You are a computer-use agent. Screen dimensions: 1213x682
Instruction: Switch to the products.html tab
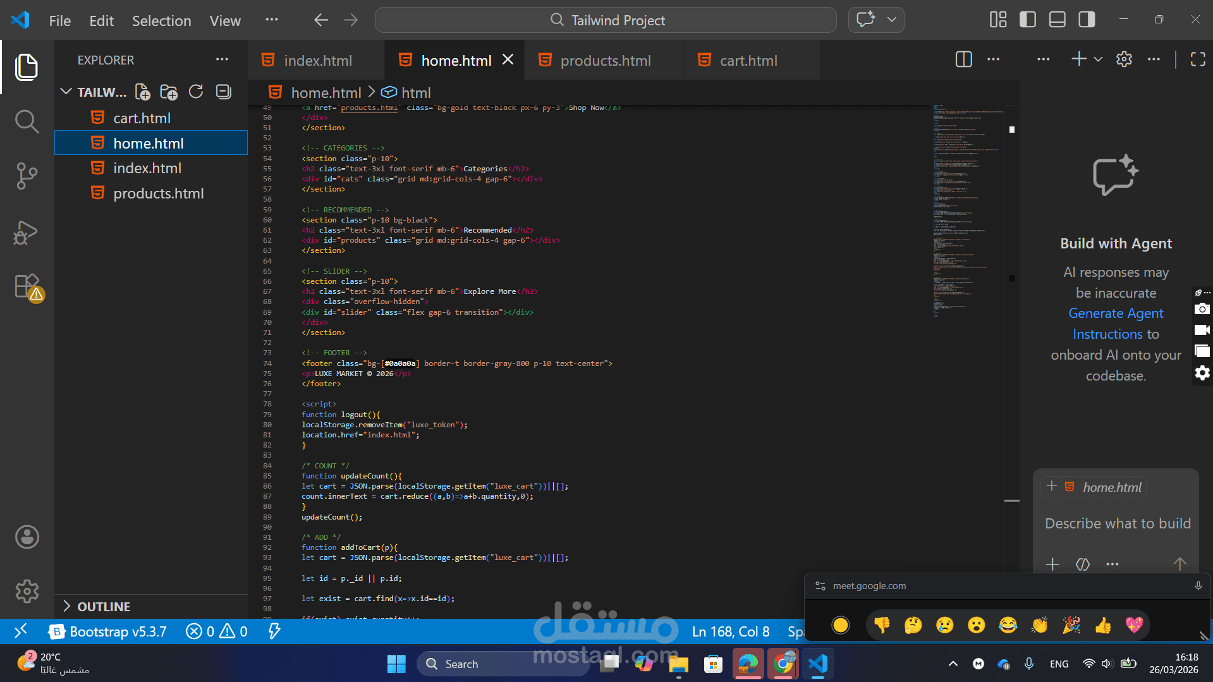604,61
